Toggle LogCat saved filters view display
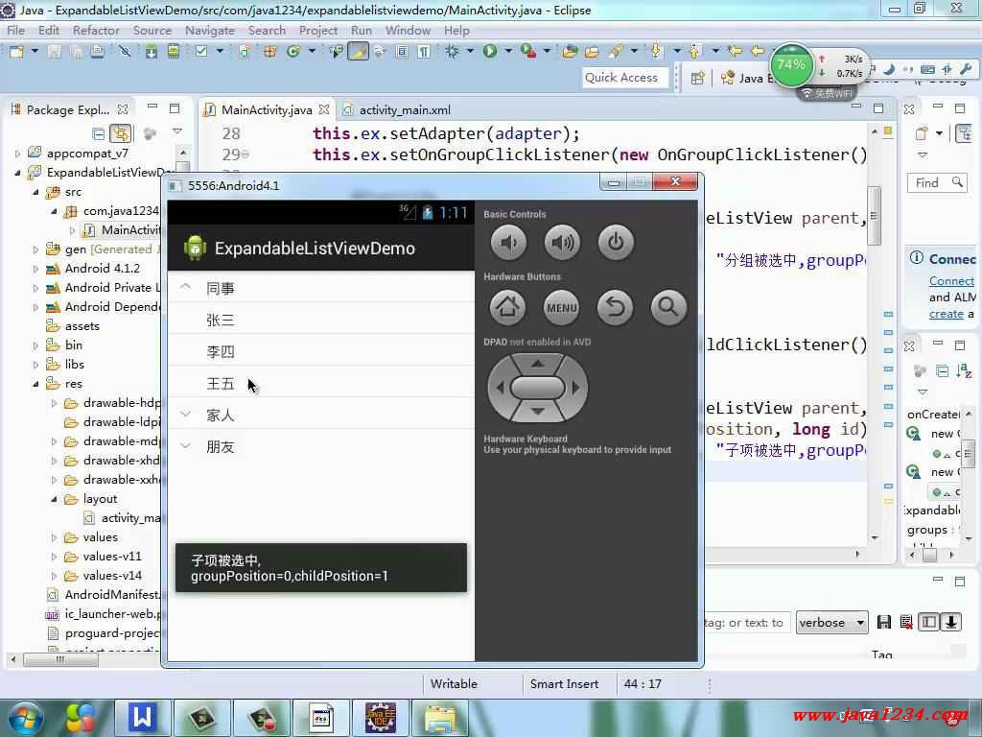The height and width of the screenshot is (737, 982). click(928, 622)
